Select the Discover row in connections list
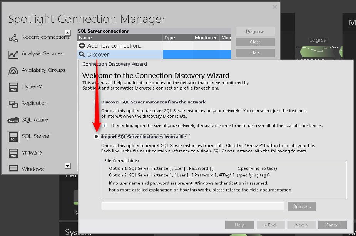This screenshot has width=356, height=236. pos(98,55)
